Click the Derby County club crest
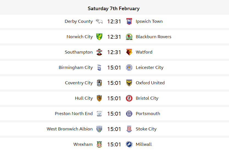The height and width of the screenshot is (151, 229). pos(99,21)
